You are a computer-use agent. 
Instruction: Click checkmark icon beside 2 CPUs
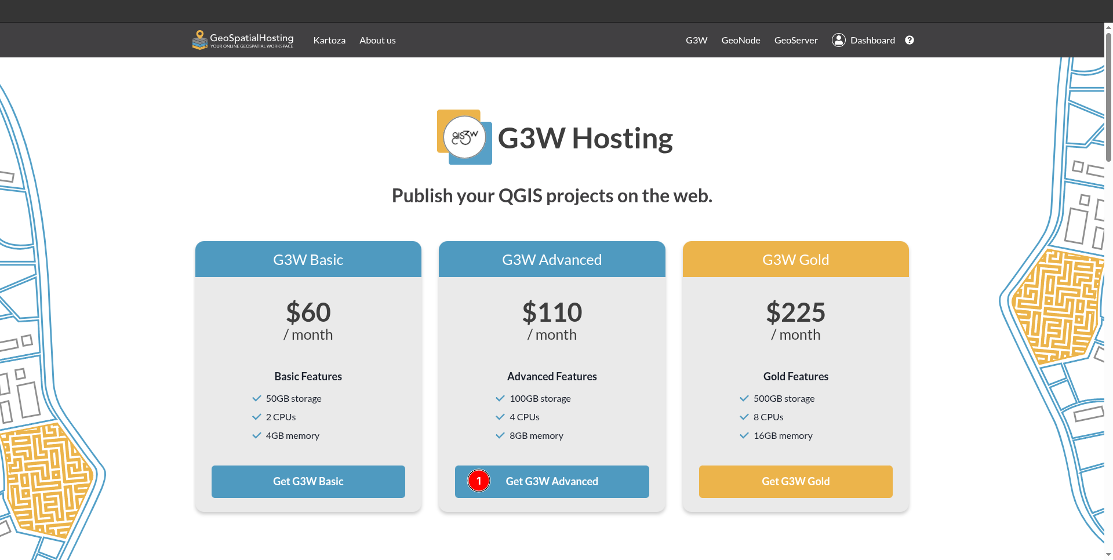click(257, 417)
